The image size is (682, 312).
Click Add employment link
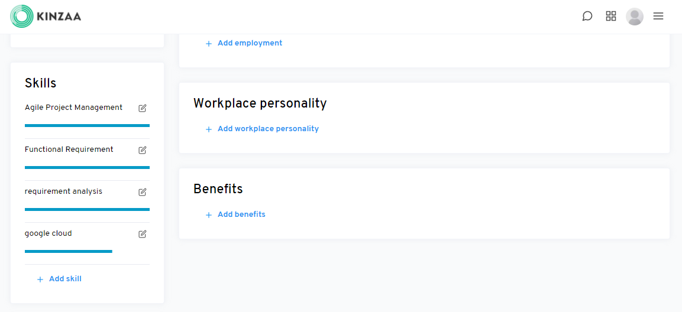250,43
